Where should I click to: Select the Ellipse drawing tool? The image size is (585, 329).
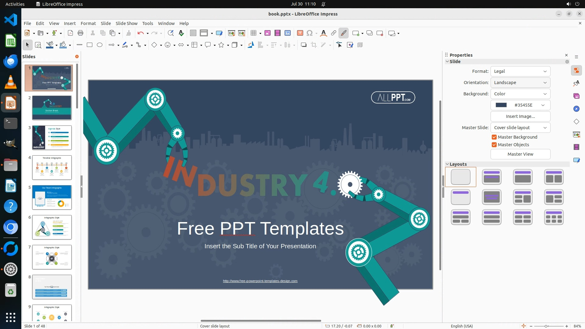[x=100, y=45]
